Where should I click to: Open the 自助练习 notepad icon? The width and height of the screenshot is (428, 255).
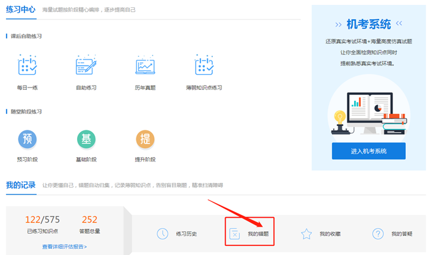click(x=86, y=65)
